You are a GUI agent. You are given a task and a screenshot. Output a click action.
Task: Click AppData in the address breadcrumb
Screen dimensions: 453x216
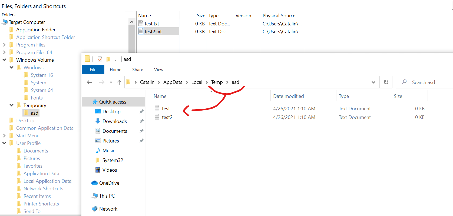pos(173,82)
